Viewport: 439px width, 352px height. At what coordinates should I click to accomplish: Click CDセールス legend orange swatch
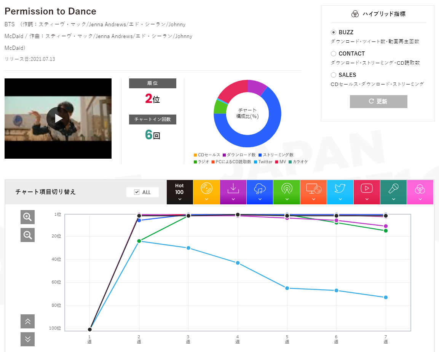coord(195,155)
